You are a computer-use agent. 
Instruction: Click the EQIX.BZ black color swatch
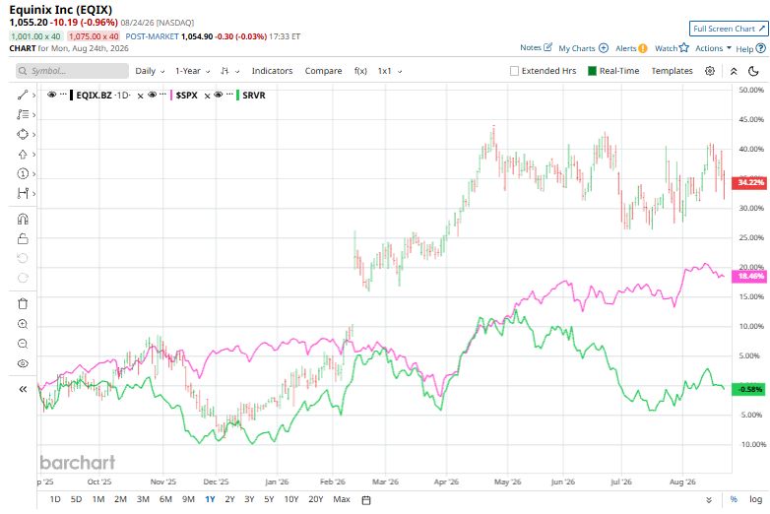[x=72, y=96]
